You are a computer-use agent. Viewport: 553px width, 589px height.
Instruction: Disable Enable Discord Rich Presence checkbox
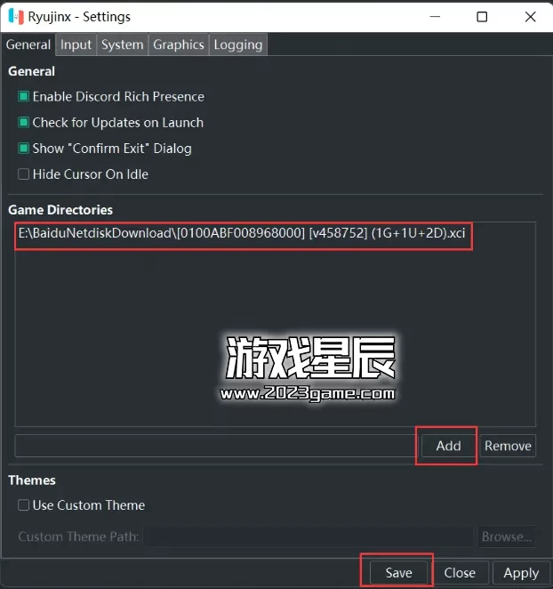click(23, 97)
